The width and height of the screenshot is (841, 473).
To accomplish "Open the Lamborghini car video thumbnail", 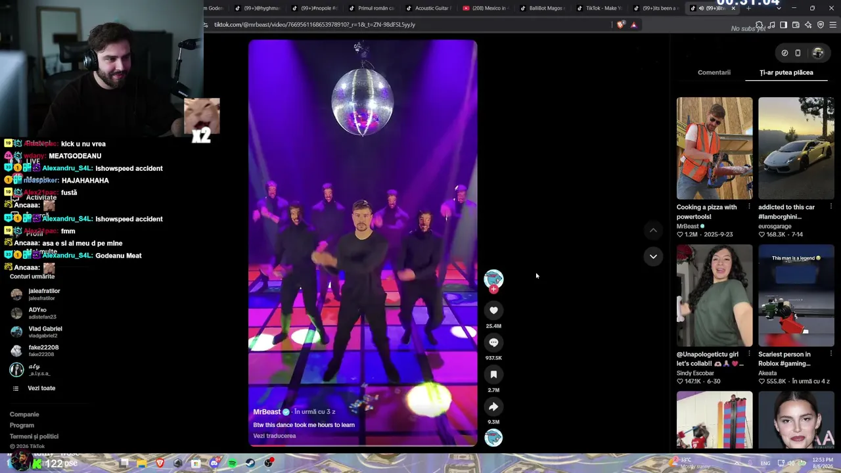I will [796, 148].
